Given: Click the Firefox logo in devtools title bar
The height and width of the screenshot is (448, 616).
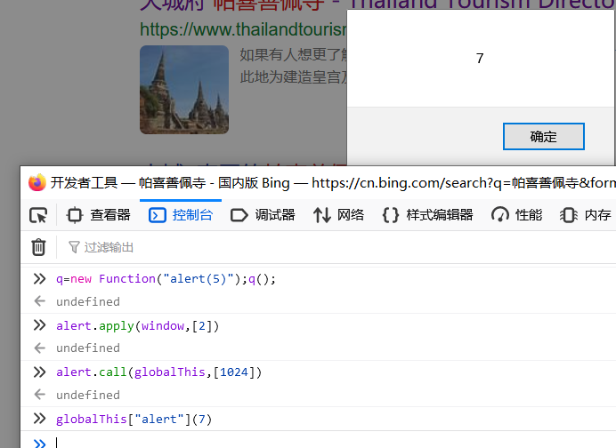Looking at the screenshot, I should point(37,183).
